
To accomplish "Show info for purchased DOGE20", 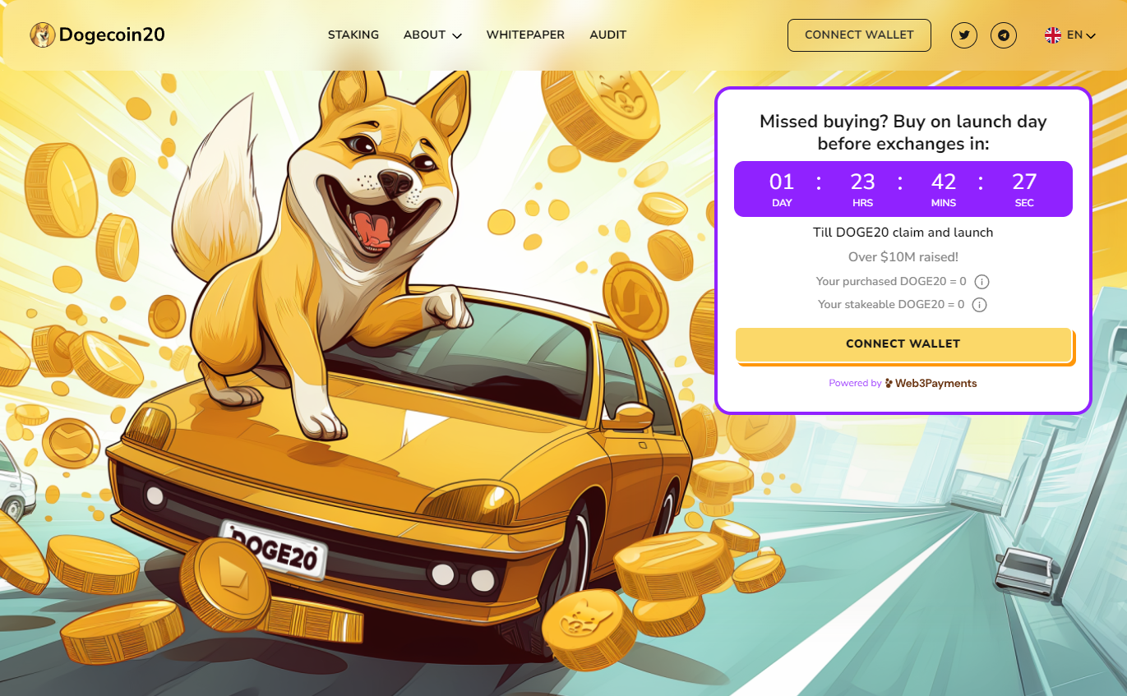I will pos(982,282).
